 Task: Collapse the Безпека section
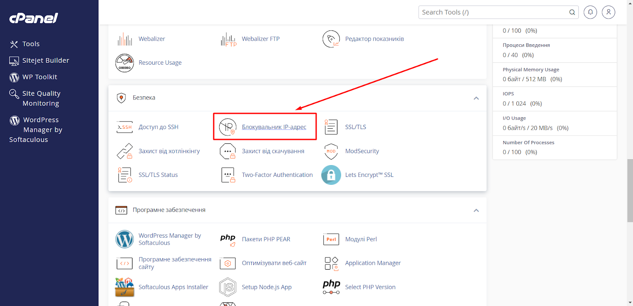coord(476,98)
